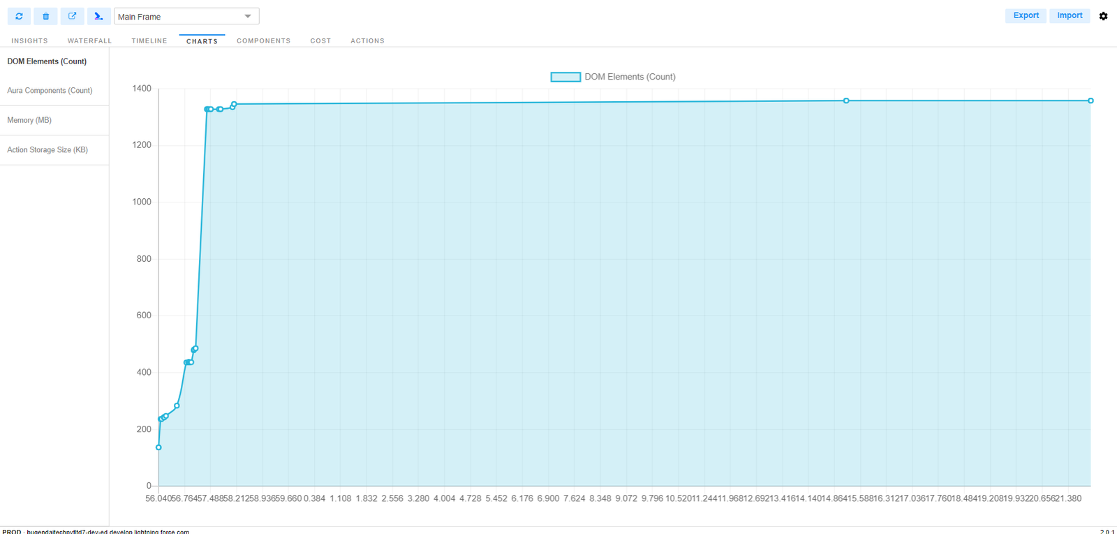
Task: Click the Import button
Action: [x=1069, y=15]
